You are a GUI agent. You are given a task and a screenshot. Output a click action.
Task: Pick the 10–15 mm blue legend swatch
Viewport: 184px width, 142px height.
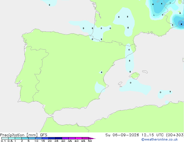pyautogui.click(x=39, y=138)
